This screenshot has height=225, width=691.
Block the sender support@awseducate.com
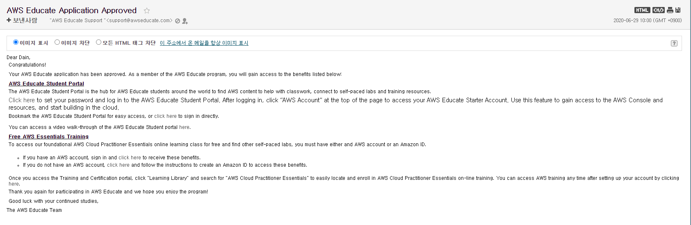point(178,21)
